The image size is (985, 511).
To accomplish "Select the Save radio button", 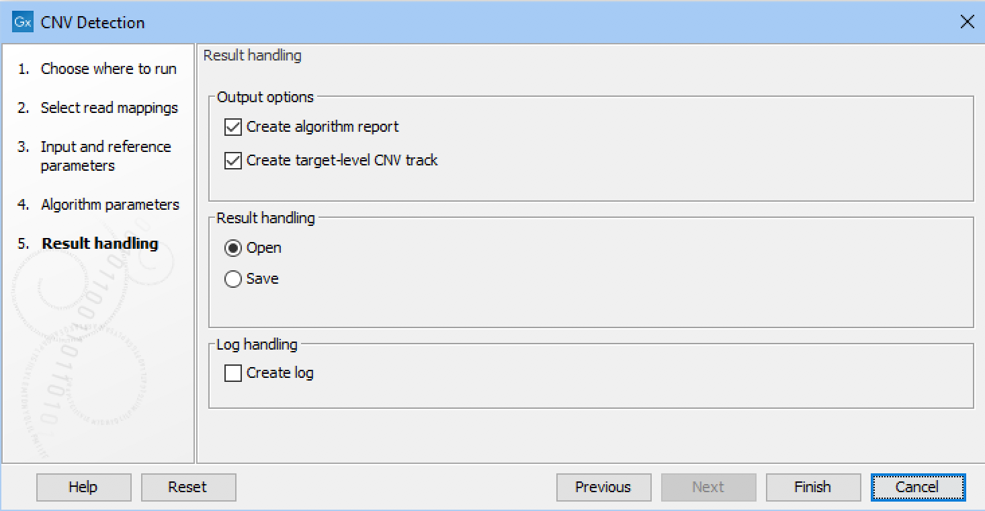I will coord(232,278).
